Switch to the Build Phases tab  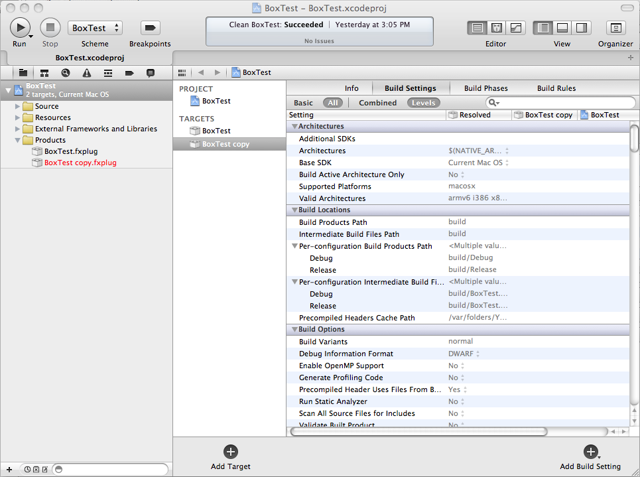pyautogui.click(x=485, y=88)
